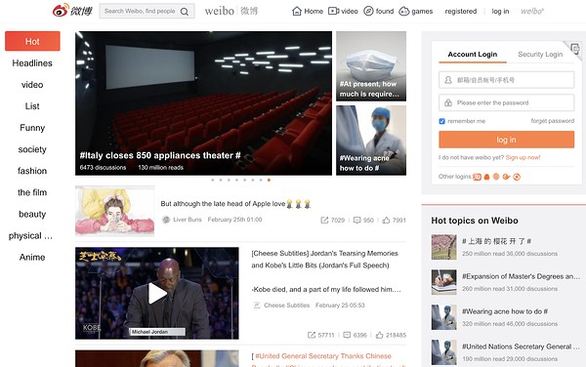Select the film category

(32, 192)
